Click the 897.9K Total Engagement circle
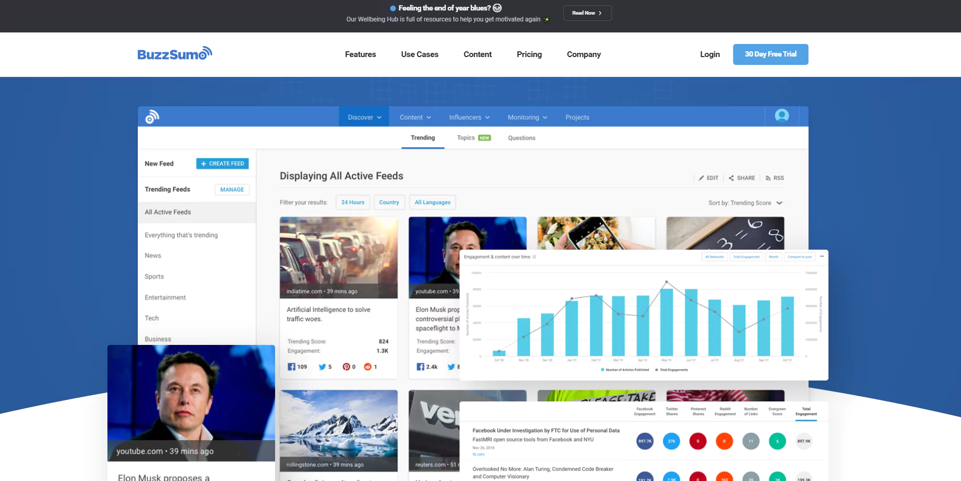 (x=804, y=441)
